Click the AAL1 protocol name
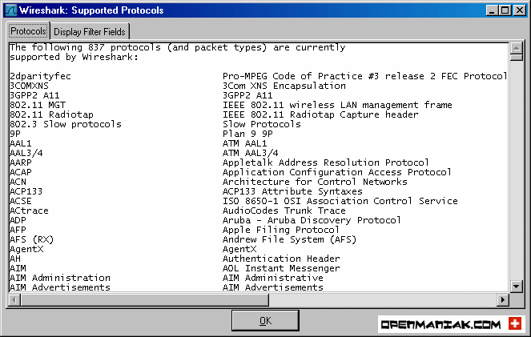Screen dimensions: 531x337 21,143
